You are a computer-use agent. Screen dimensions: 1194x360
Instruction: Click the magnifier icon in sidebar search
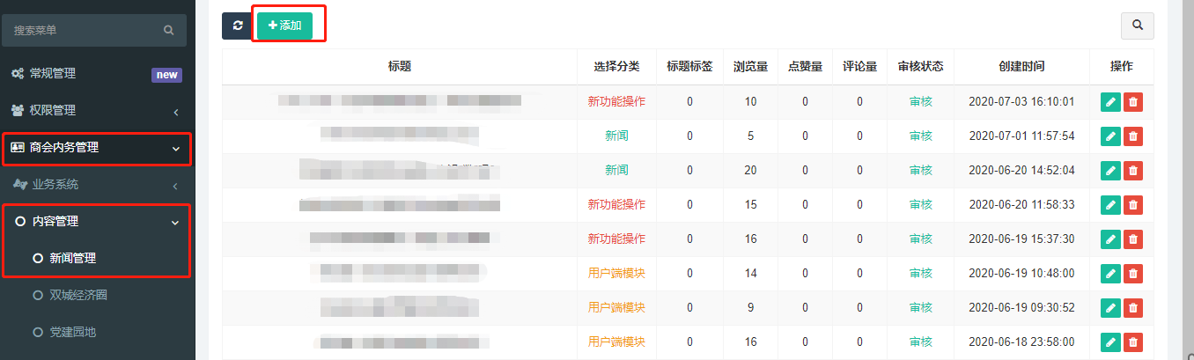(168, 30)
